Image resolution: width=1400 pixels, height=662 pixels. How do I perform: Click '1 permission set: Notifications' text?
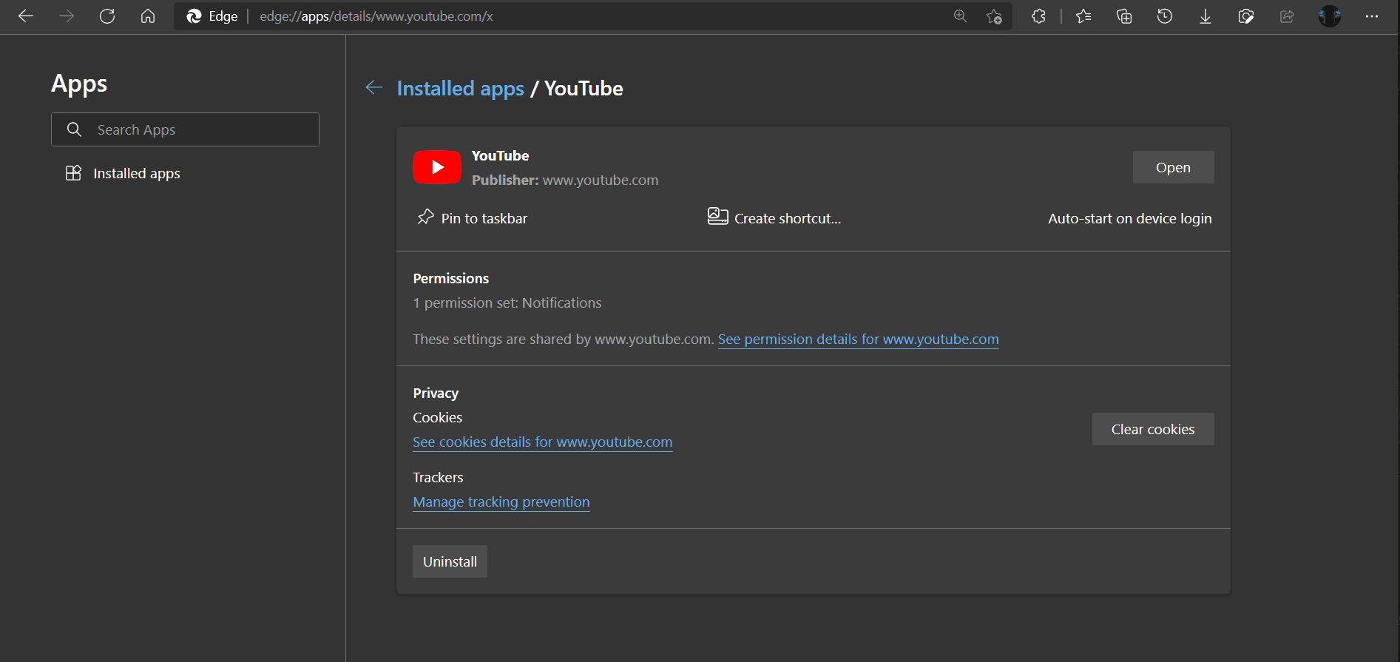coord(507,303)
